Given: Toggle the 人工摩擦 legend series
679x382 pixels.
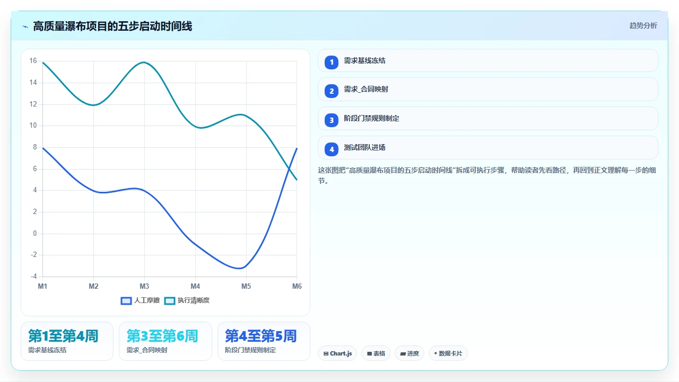Looking at the screenshot, I should pyautogui.click(x=141, y=300).
